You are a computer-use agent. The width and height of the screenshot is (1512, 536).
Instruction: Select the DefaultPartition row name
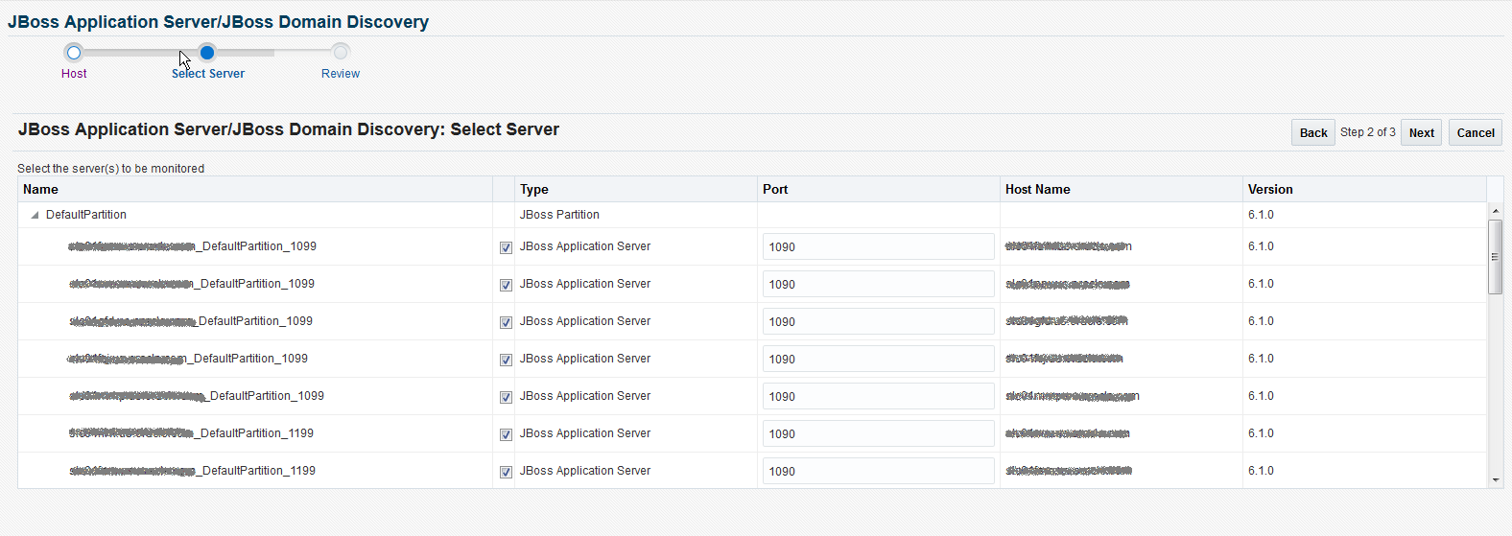86,215
